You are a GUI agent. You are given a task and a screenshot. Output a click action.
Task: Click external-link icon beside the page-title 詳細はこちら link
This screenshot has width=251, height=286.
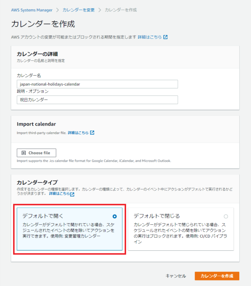tap(166, 37)
